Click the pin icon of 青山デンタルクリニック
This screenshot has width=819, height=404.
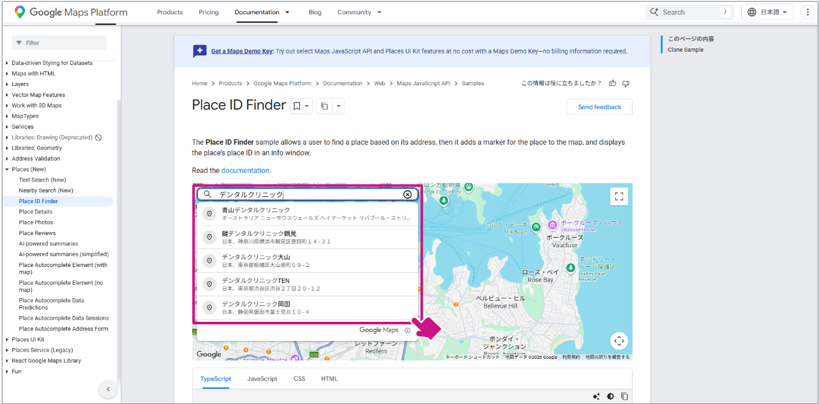(x=209, y=214)
